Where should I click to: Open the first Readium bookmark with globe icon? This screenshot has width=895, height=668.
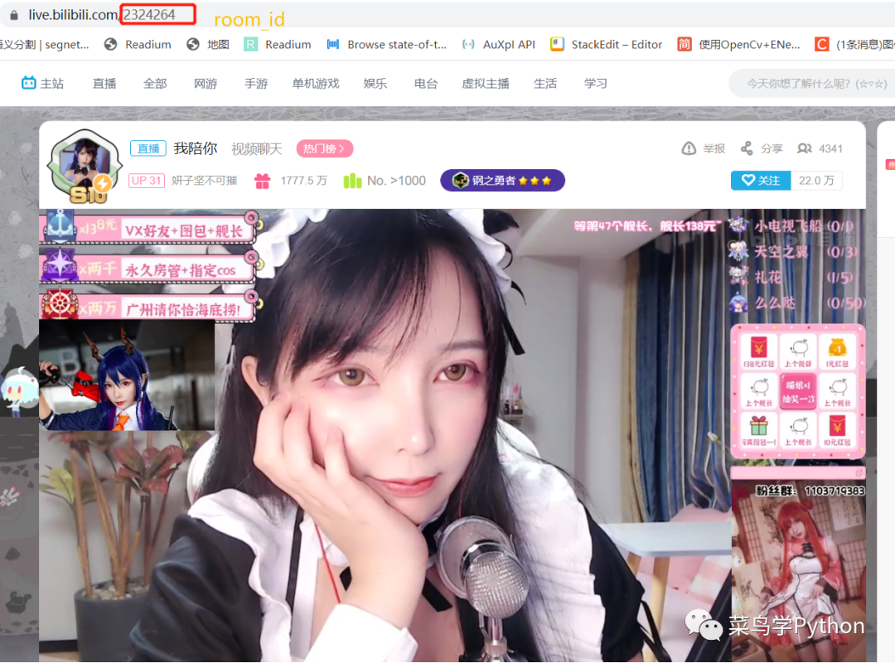click(138, 45)
